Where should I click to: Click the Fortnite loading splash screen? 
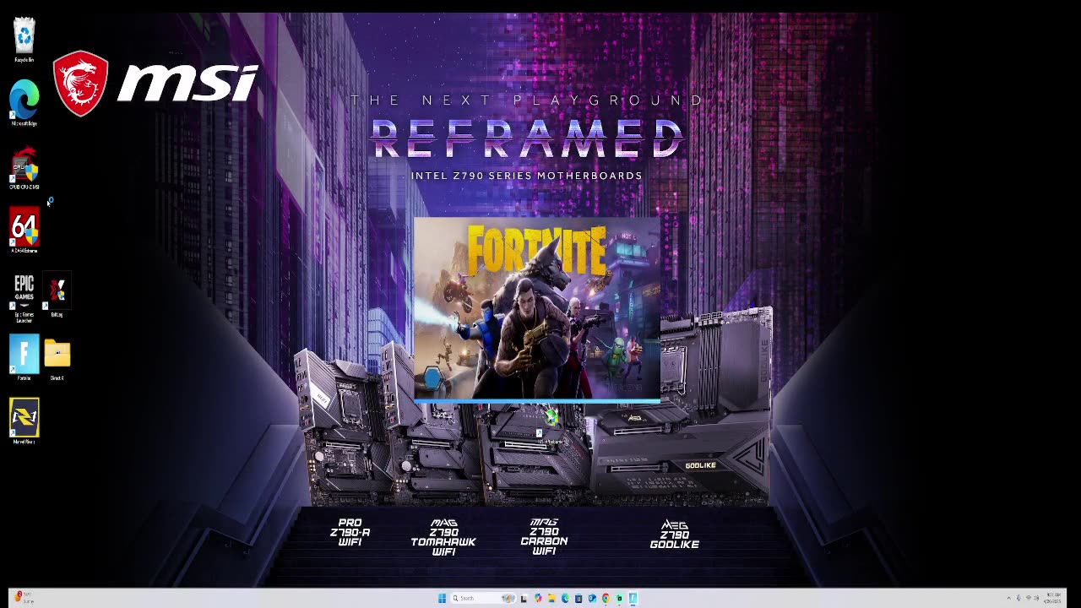point(536,309)
